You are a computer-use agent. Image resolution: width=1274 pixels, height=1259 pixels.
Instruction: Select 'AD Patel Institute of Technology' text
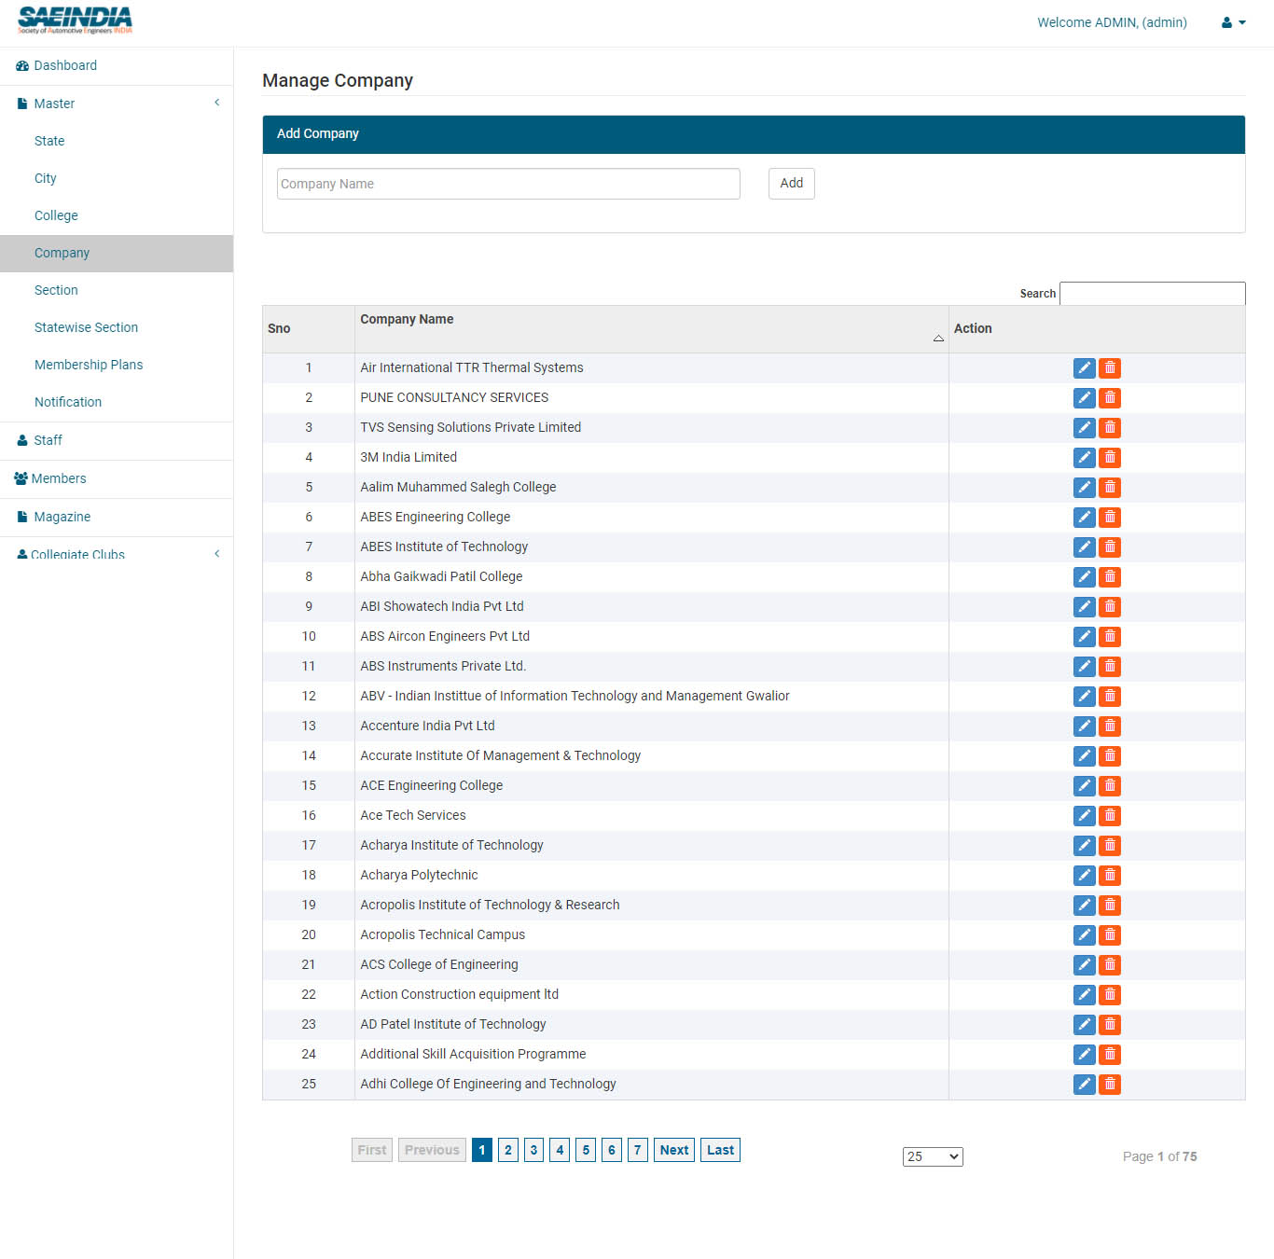tap(453, 1024)
